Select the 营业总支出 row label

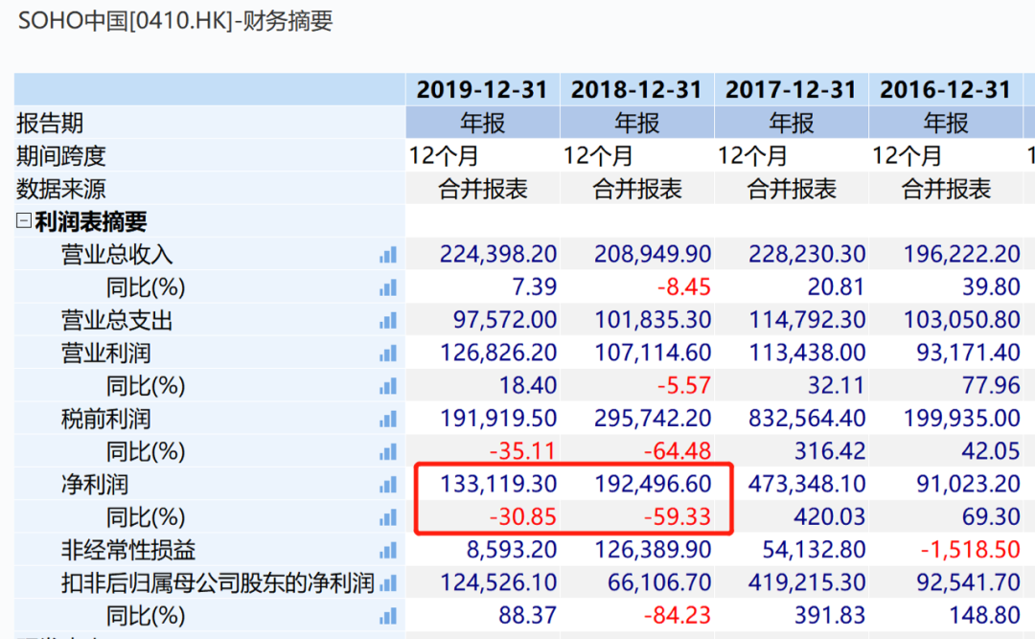[x=117, y=321]
